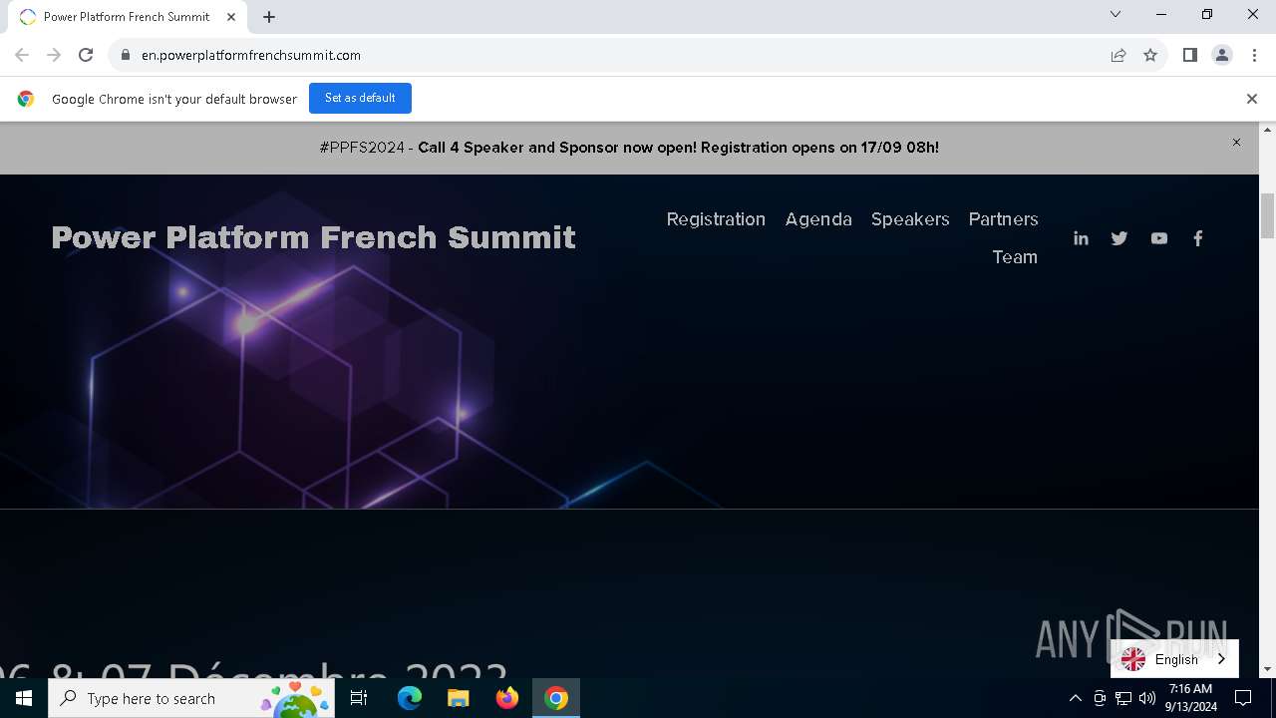
Task: Bookmark this page with star icon
Action: point(1150,55)
